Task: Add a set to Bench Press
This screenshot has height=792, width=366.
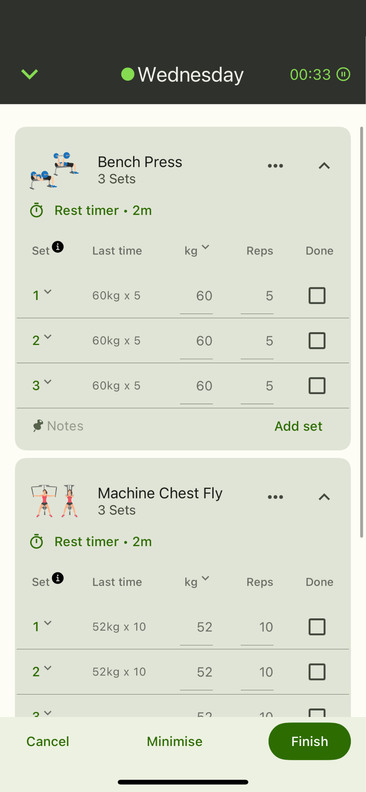Action: pos(298,426)
